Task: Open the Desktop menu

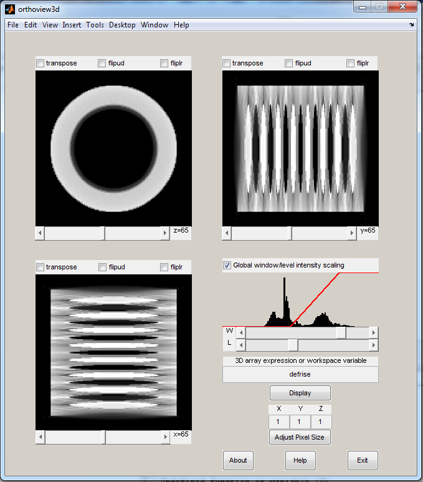Action: coord(122,25)
